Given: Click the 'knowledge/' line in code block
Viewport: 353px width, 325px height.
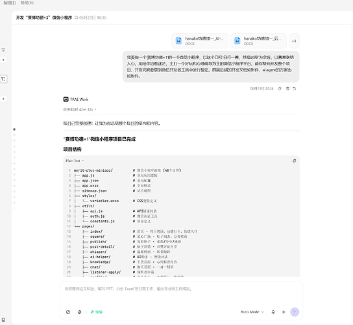Looking at the screenshot, I should pyautogui.click(x=100, y=262).
